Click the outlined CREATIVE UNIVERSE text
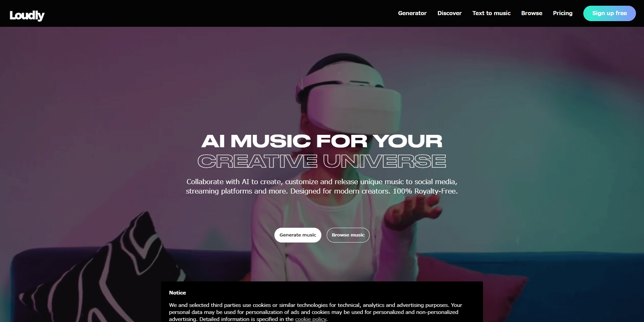644x322 pixels. (x=322, y=161)
